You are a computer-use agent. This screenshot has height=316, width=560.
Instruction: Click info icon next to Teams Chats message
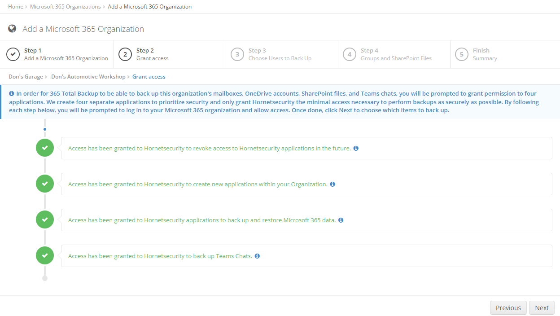257,256
